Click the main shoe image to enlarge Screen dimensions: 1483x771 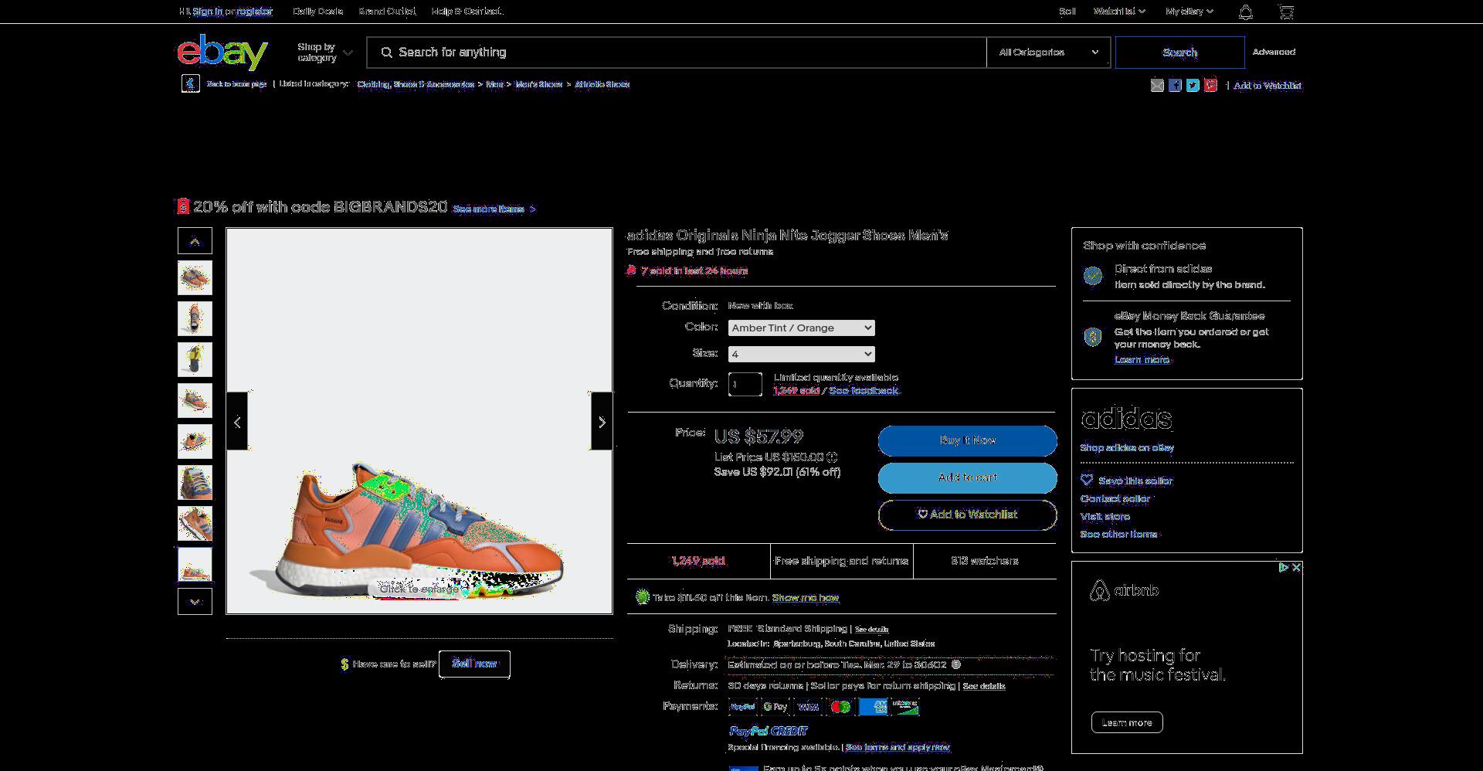coord(419,421)
